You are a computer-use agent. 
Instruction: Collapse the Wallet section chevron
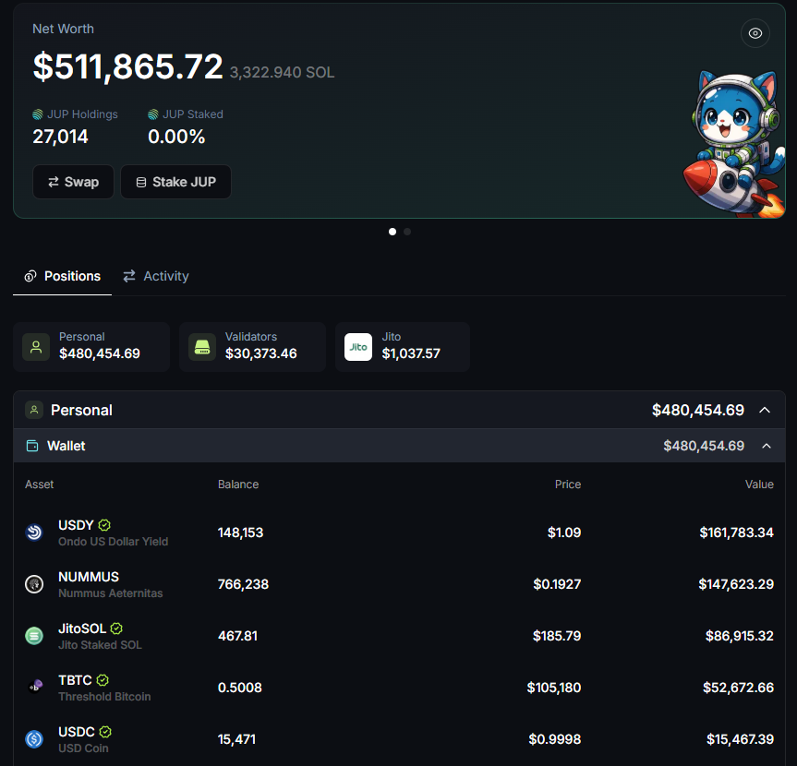[x=767, y=446]
